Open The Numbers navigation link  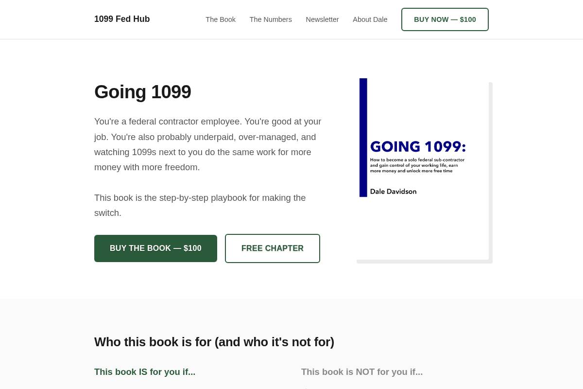pyautogui.click(x=271, y=19)
